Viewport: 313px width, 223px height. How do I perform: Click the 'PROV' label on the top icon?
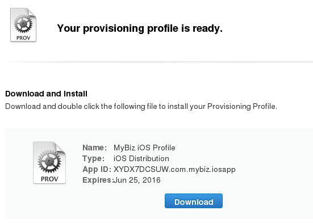coord(23,38)
